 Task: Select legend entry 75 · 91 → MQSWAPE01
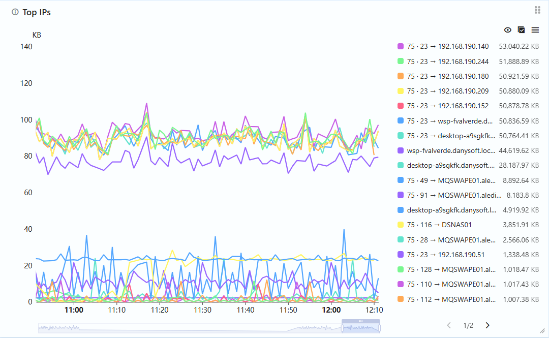(x=468, y=195)
